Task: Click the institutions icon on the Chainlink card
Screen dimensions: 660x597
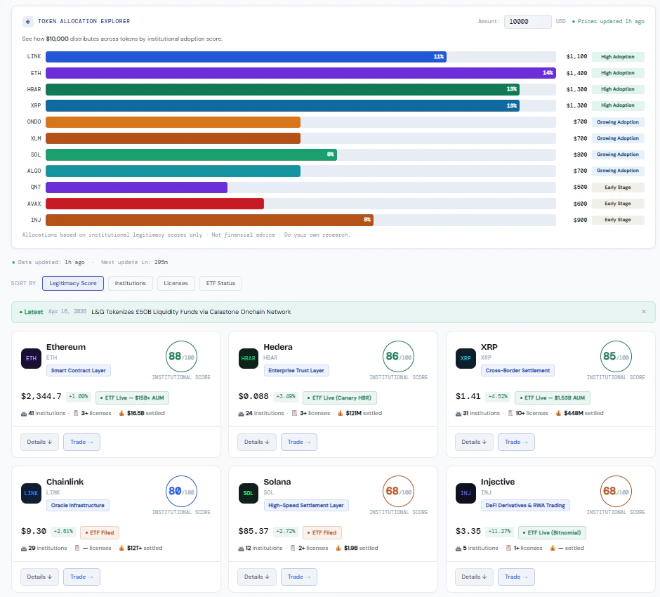Action: coord(25,548)
